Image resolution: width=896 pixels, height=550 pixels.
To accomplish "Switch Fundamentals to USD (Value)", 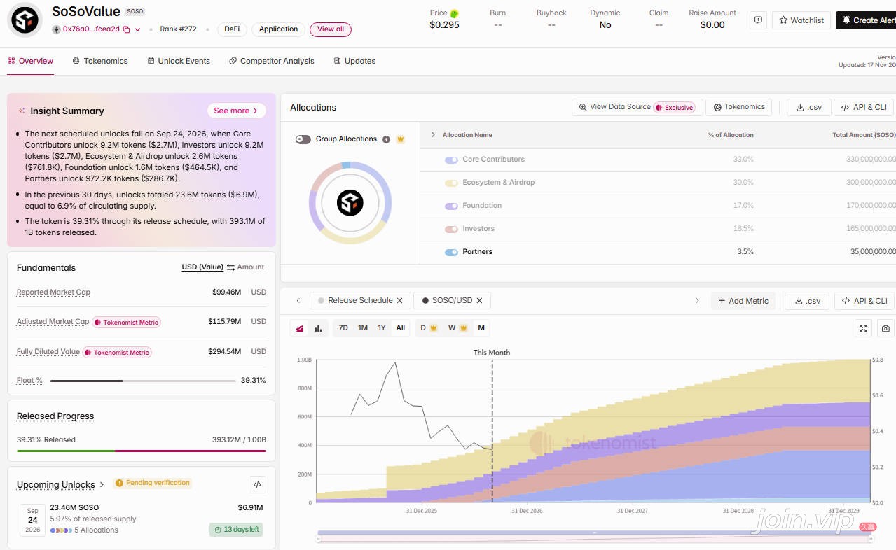I will point(202,267).
